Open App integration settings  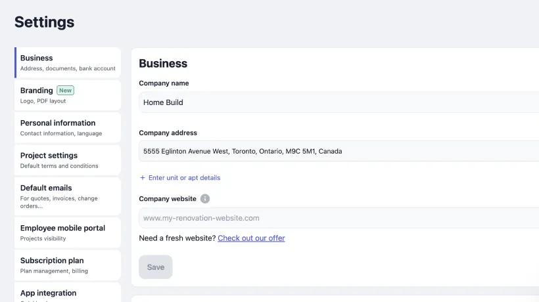coord(68,292)
